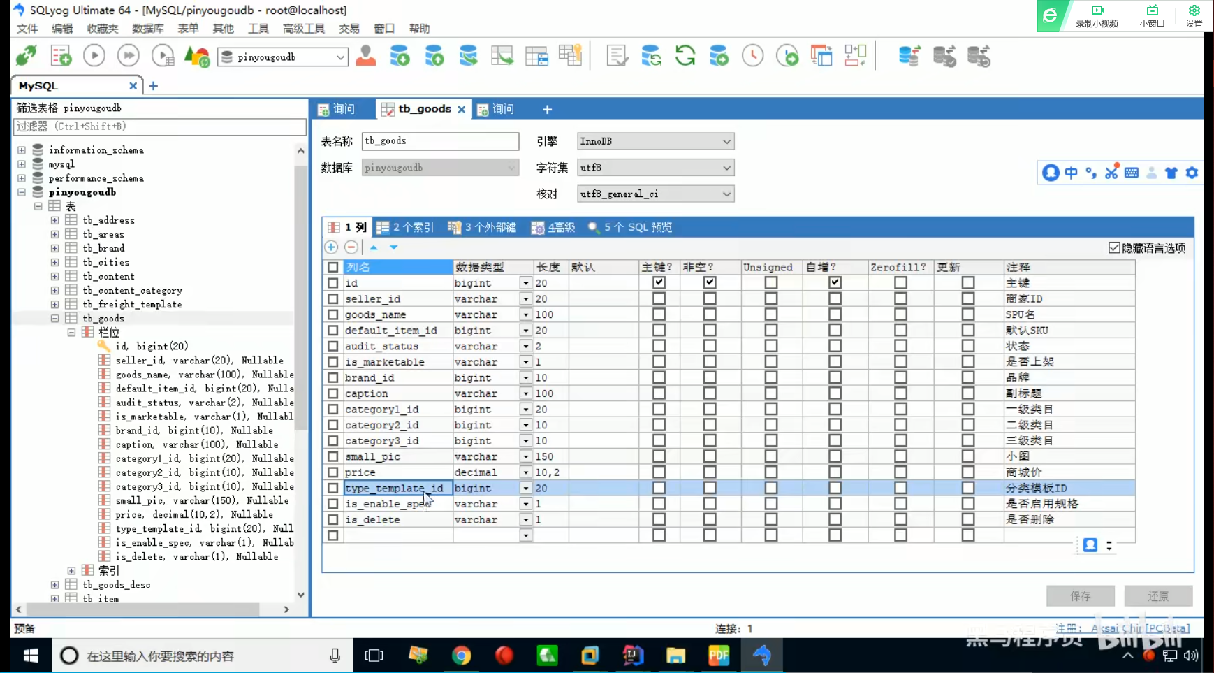Add a new editor tab with plus

tap(548, 109)
